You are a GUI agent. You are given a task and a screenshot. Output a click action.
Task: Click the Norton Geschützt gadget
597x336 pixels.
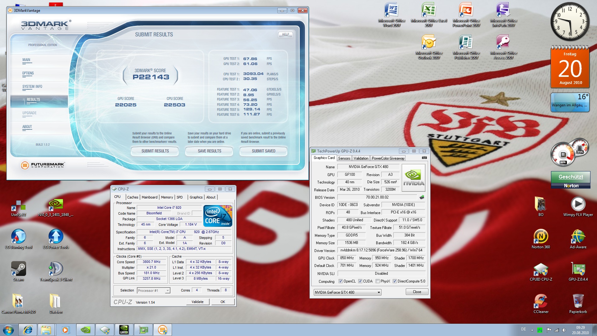pyautogui.click(x=571, y=180)
